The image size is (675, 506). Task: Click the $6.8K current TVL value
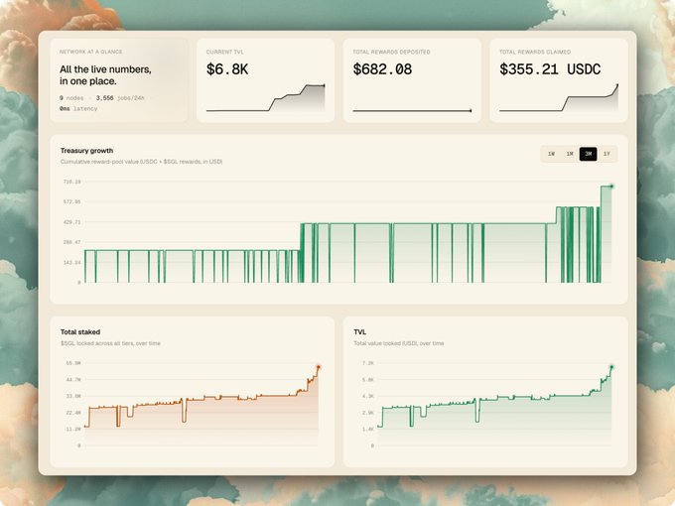click(x=227, y=69)
